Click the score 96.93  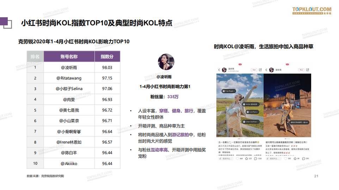tap(107, 100)
